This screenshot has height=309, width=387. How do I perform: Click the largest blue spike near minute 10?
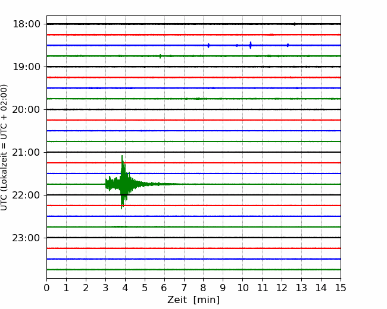(x=251, y=45)
